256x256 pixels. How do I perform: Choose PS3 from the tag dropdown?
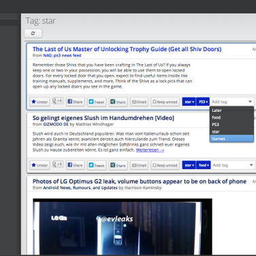tap(231, 125)
